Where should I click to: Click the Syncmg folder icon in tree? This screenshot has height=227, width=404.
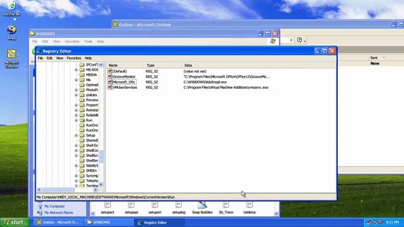[x=82, y=175]
